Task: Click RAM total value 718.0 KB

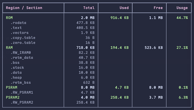Action: [x=85, y=48]
